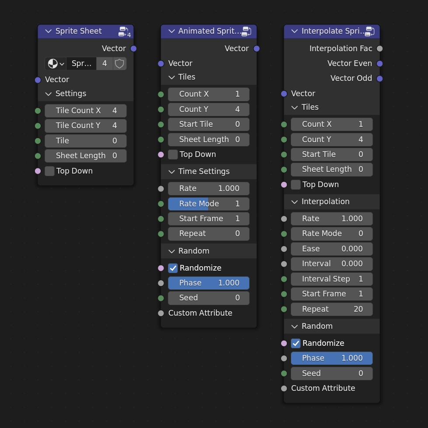The height and width of the screenshot is (428, 428).
Task: Collapse the Time Settings panel
Action: [172, 172]
